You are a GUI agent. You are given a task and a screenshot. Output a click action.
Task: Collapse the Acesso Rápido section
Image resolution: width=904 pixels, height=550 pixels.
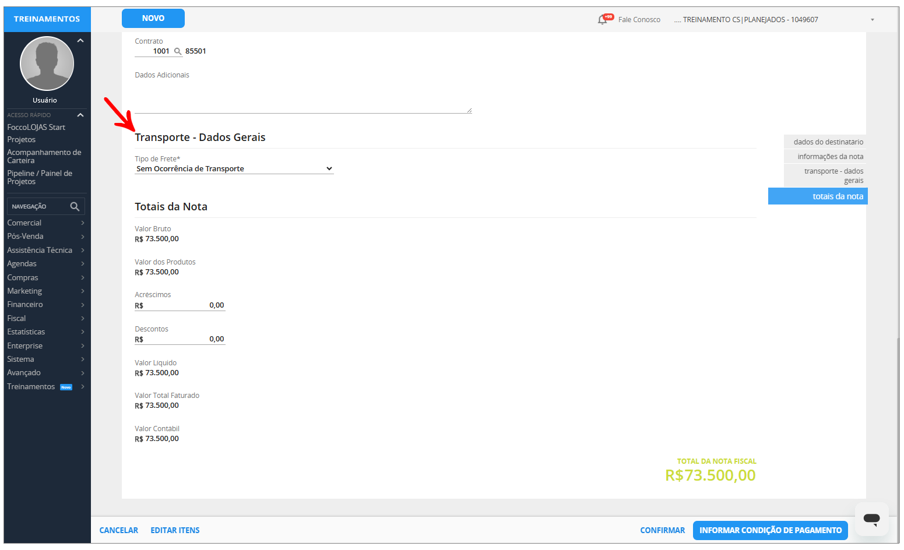click(x=80, y=115)
